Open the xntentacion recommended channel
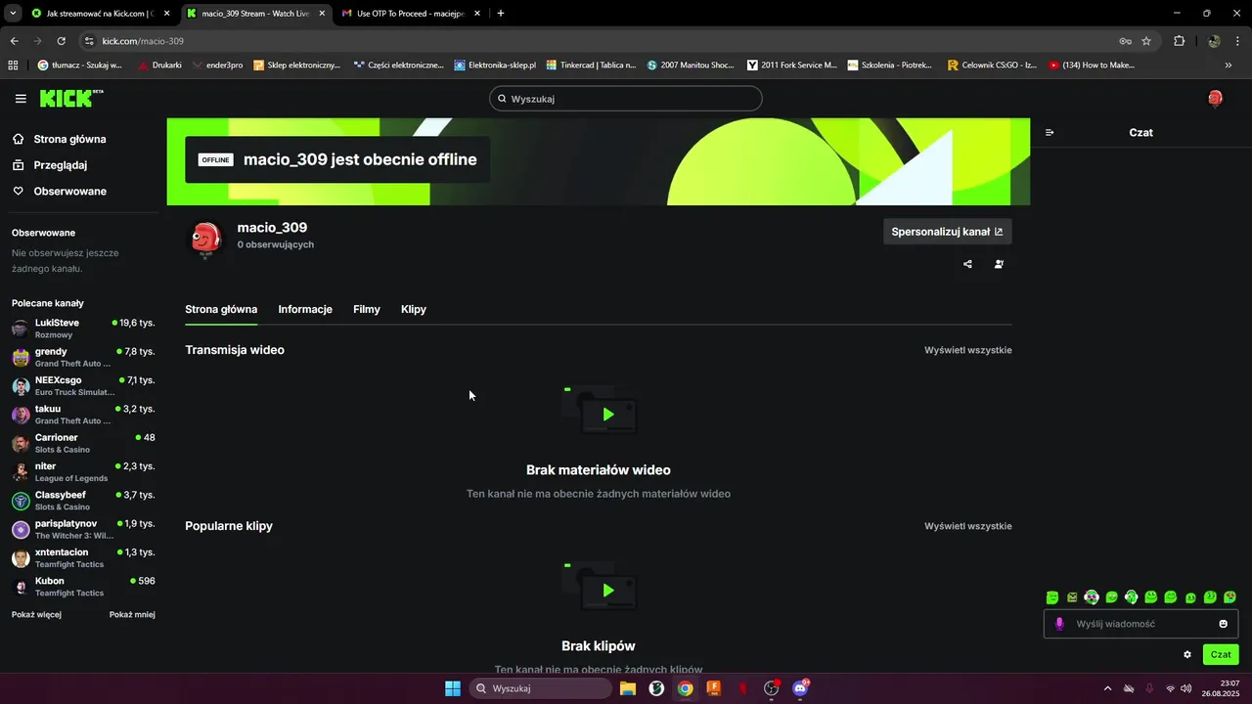The height and width of the screenshot is (704, 1252). click(x=83, y=558)
